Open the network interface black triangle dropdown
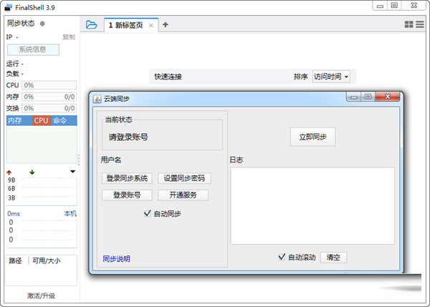 pos(72,172)
